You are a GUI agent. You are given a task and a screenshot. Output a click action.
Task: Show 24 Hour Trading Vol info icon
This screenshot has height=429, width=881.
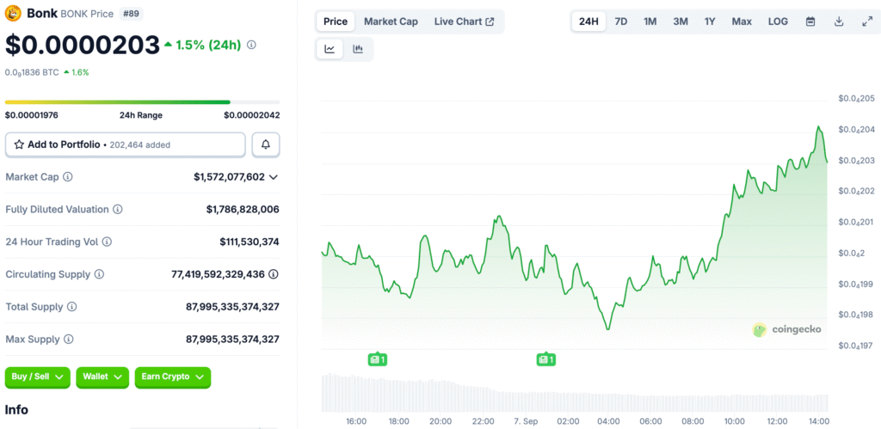pos(107,242)
